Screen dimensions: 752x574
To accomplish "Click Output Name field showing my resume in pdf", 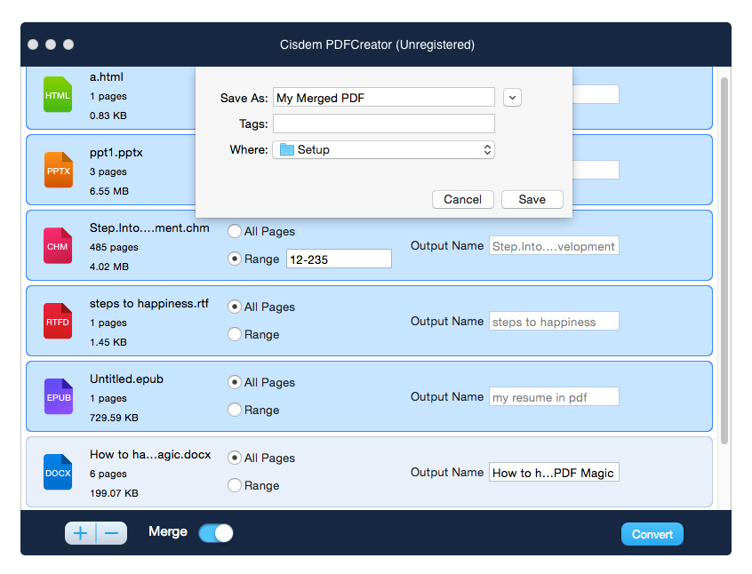I will click(554, 396).
